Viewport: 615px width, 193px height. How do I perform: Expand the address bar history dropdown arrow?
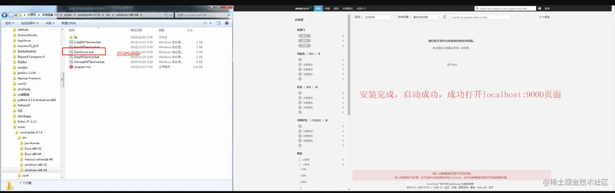pos(166,15)
